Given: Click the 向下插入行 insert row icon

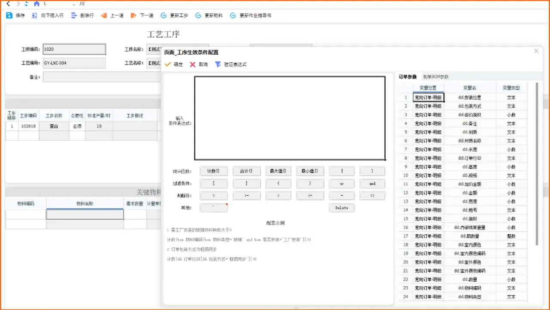Looking at the screenshot, I should [x=35, y=15].
